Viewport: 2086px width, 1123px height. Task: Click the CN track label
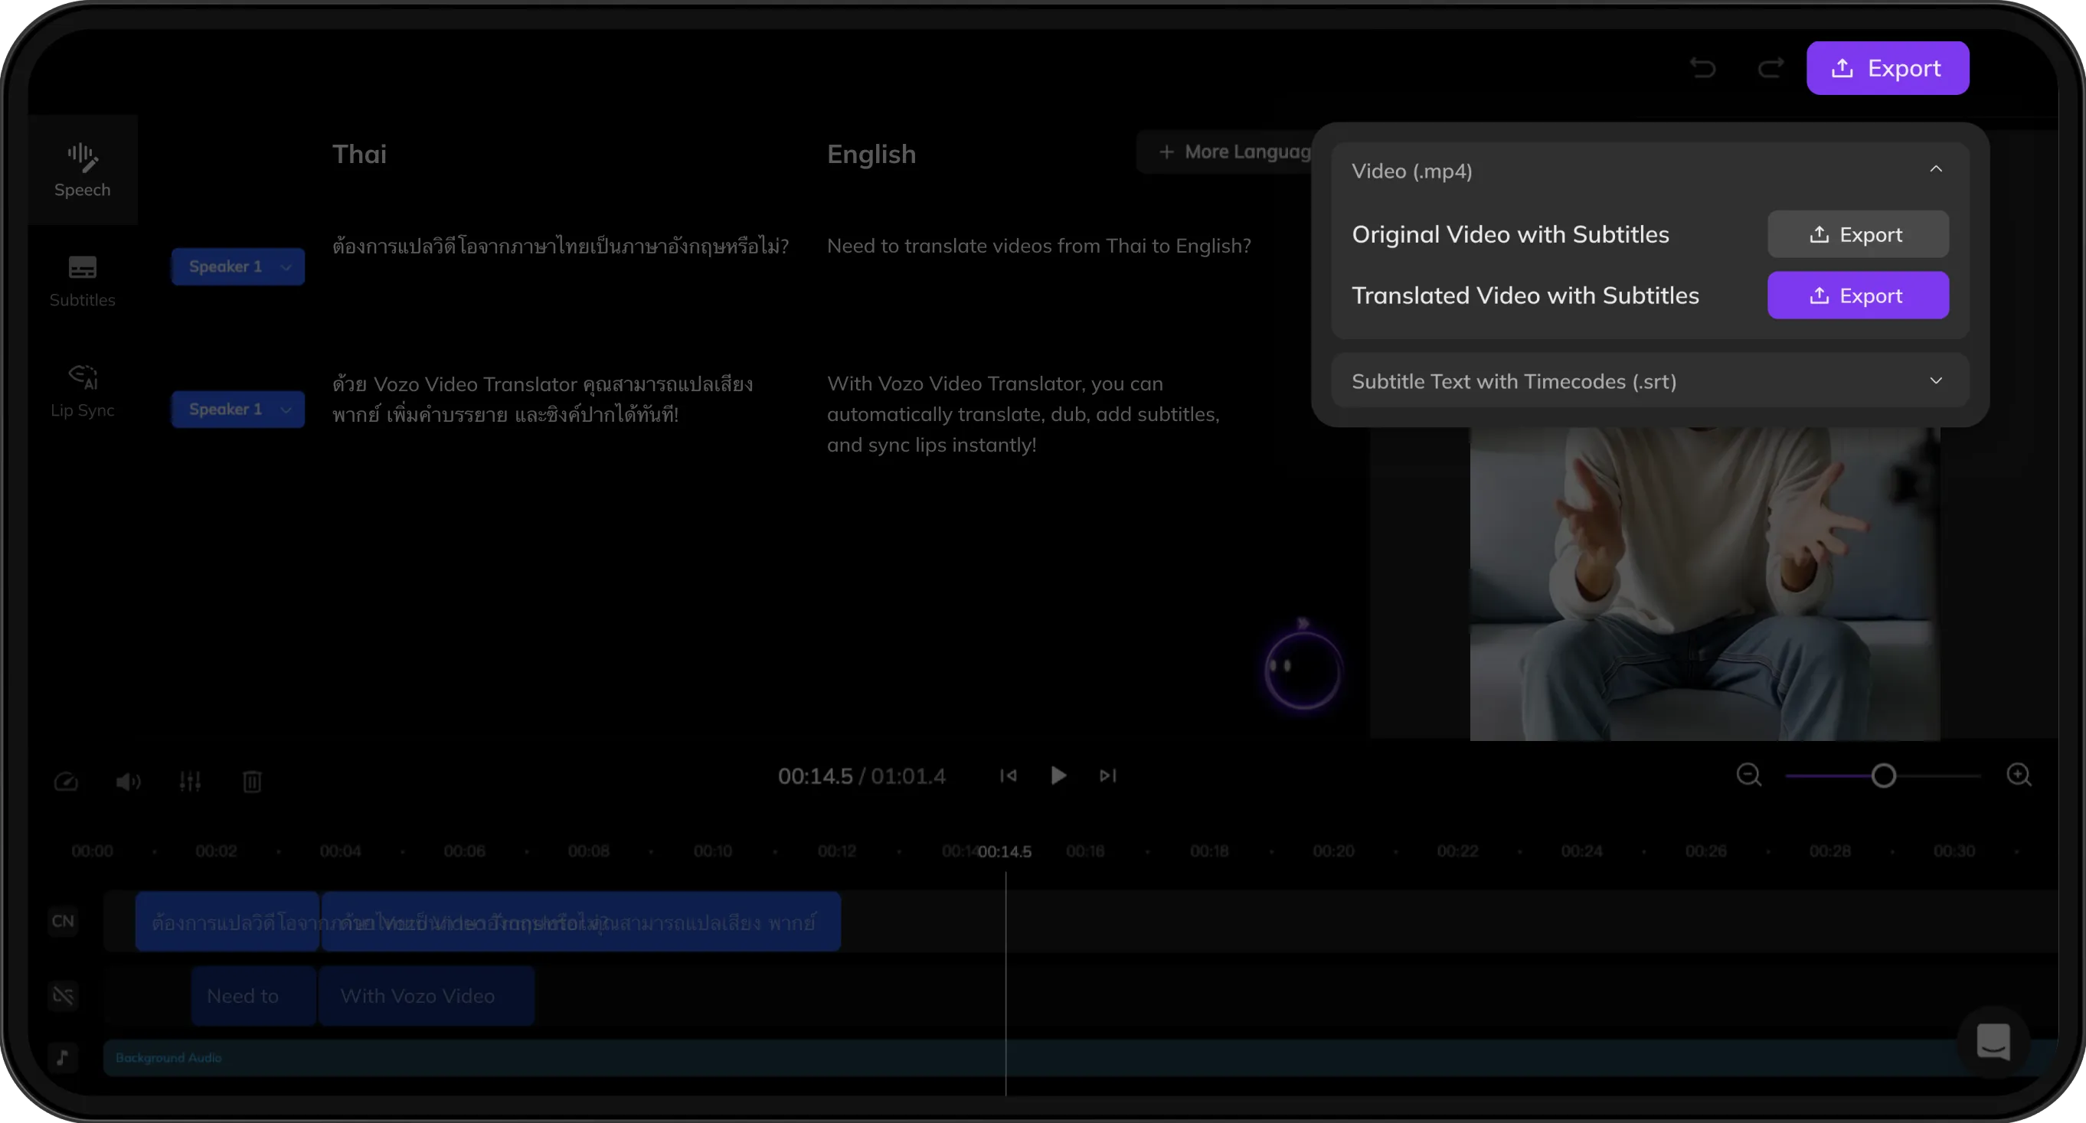pos(63,921)
